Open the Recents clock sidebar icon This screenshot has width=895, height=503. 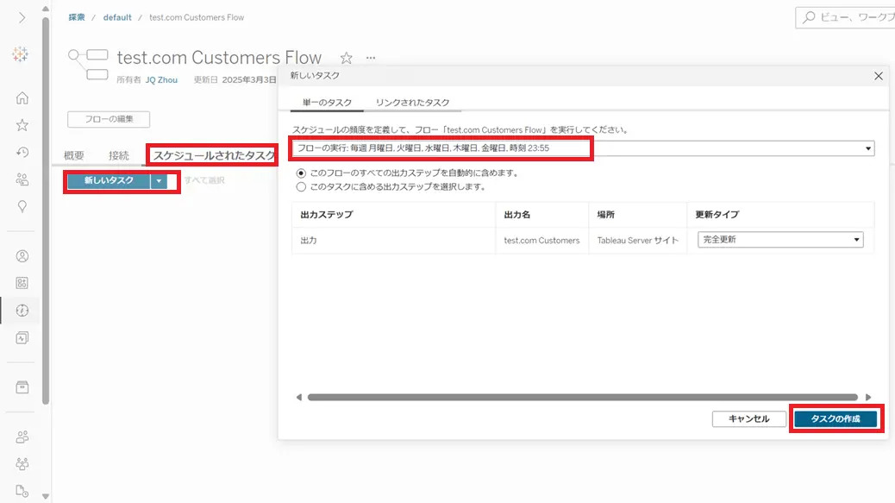click(x=22, y=153)
